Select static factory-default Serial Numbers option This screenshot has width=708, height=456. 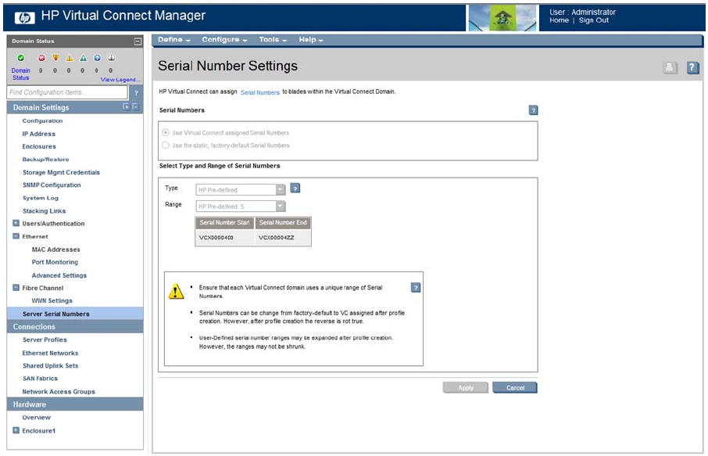[165, 145]
